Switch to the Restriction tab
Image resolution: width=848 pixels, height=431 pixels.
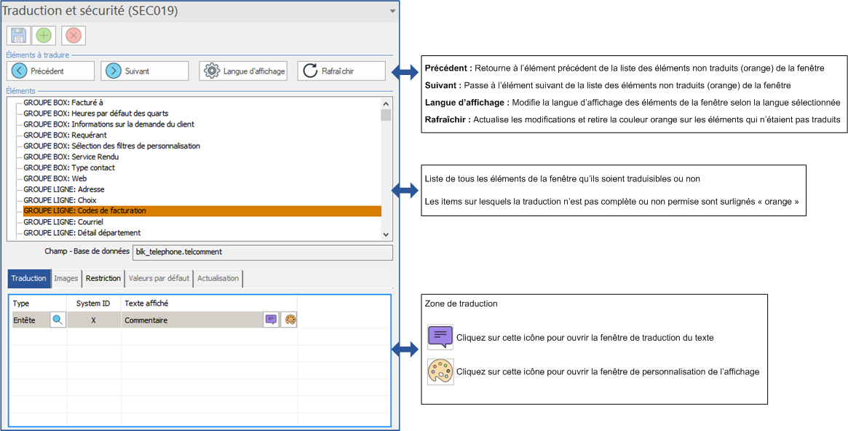tap(103, 278)
